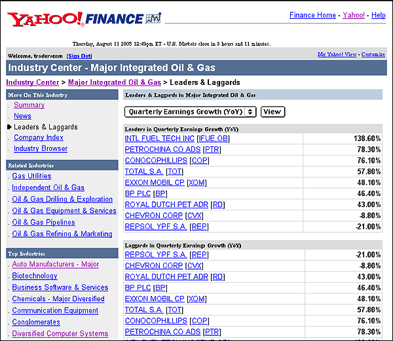Click the 138.60% growth value
The height and width of the screenshot is (341, 393).
367,138
